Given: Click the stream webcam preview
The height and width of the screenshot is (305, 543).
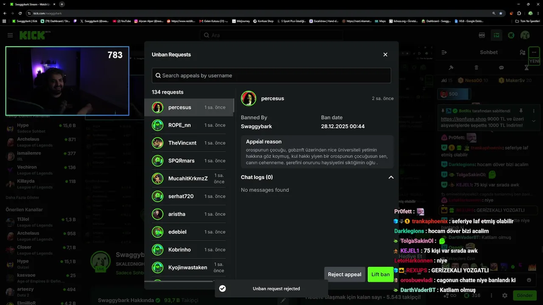Looking at the screenshot, I should coord(67,81).
